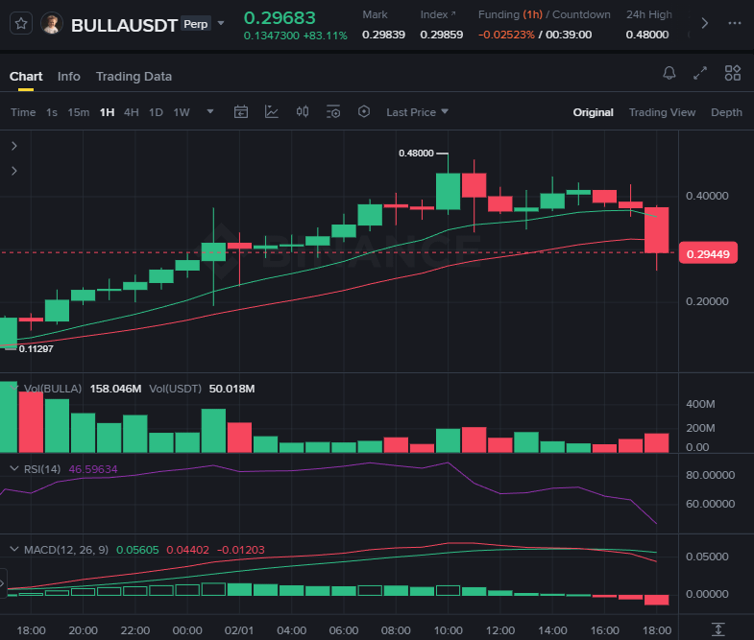Open the chart display settings icon
The width and height of the screenshot is (754, 640).
(333, 112)
